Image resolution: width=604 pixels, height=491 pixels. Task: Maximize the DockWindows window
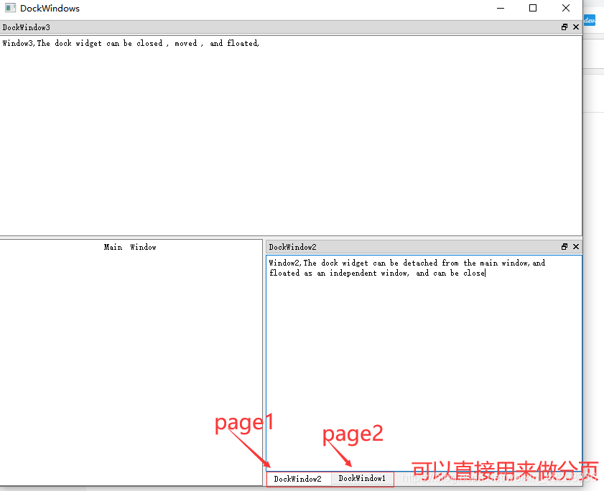533,8
